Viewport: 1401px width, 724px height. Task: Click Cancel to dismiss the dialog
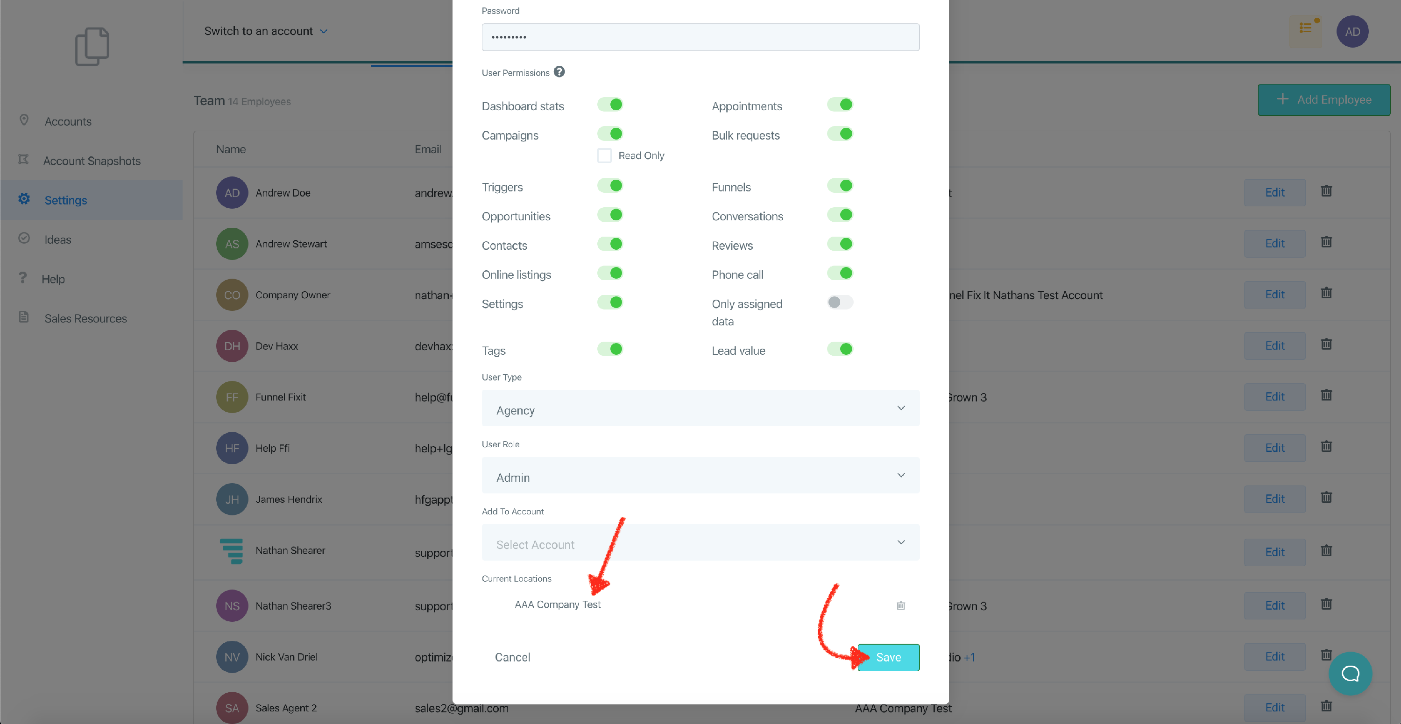click(512, 657)
